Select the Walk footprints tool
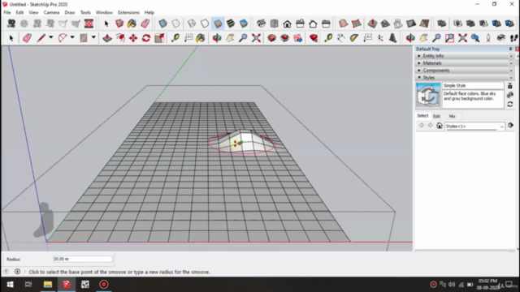Image resolution: width=520 pixels, height=292 pixels. click(x=514, y=38)
